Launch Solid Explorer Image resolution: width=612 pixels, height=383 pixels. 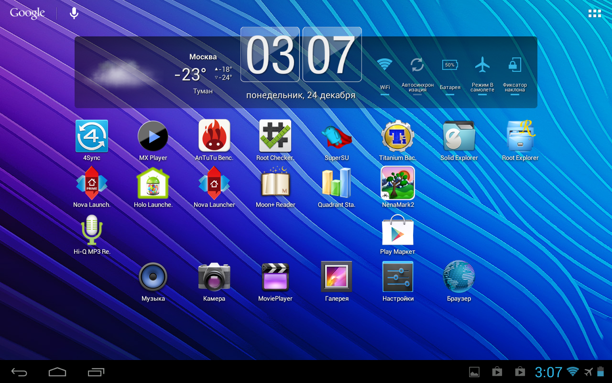click(x=459, y=136)
